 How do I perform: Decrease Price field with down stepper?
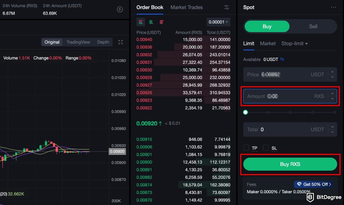(332, 77)
